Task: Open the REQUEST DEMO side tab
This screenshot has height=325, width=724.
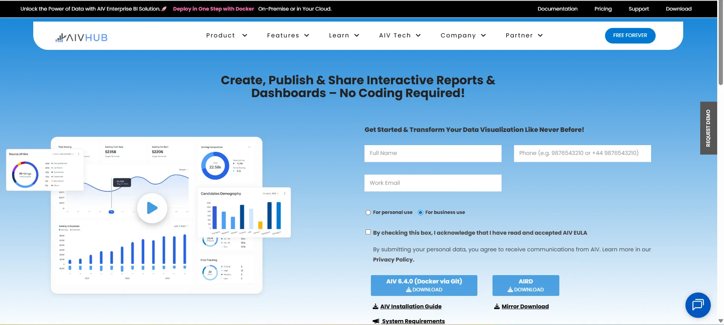Action: 708,128
